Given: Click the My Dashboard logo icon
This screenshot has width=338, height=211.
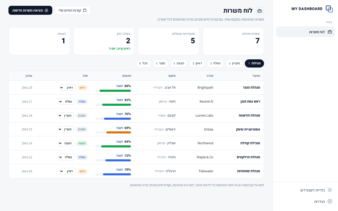Looking at the screenshot, I should (x=329, y=9).
